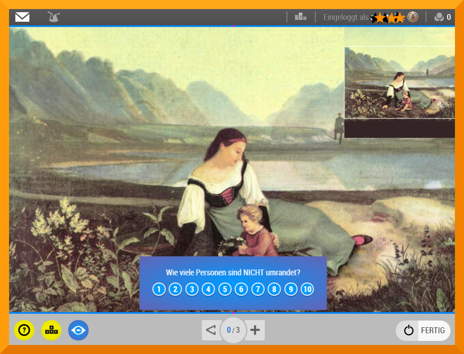Click the 'Eingeloggt als' text
464x354 pixels.
pyautogui.click(x=346, y=17)
